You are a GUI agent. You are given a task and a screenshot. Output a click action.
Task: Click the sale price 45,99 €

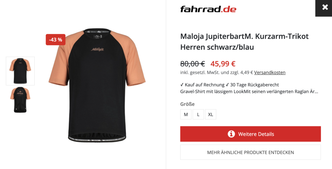223,64
